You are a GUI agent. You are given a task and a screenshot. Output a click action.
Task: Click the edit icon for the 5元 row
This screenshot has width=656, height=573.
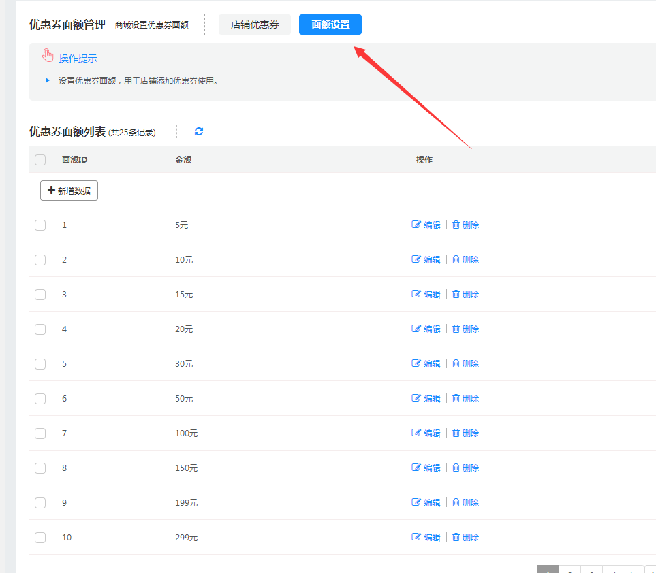coord(416,225)
